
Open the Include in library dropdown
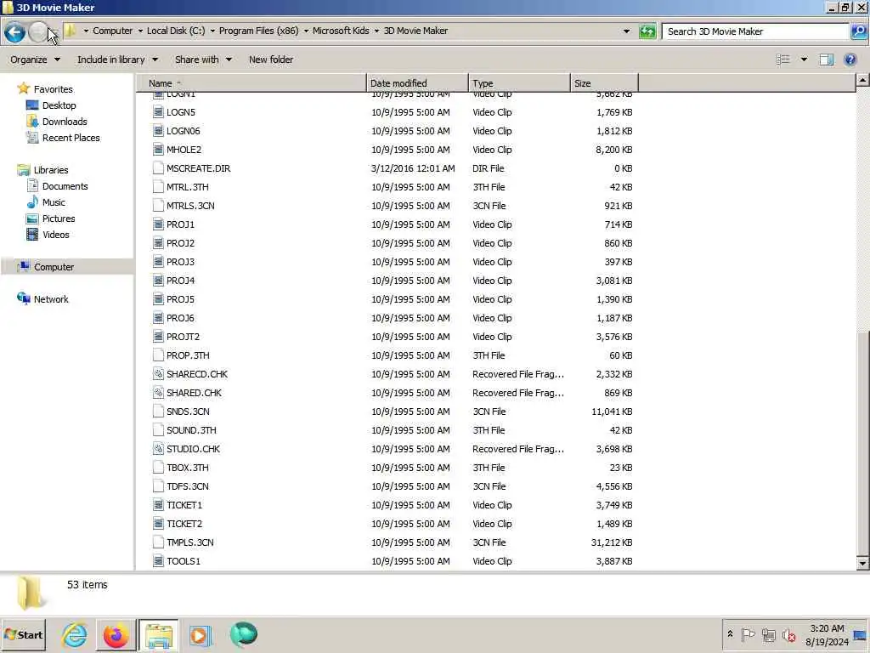pyautogui.click(x=117, y=60)
